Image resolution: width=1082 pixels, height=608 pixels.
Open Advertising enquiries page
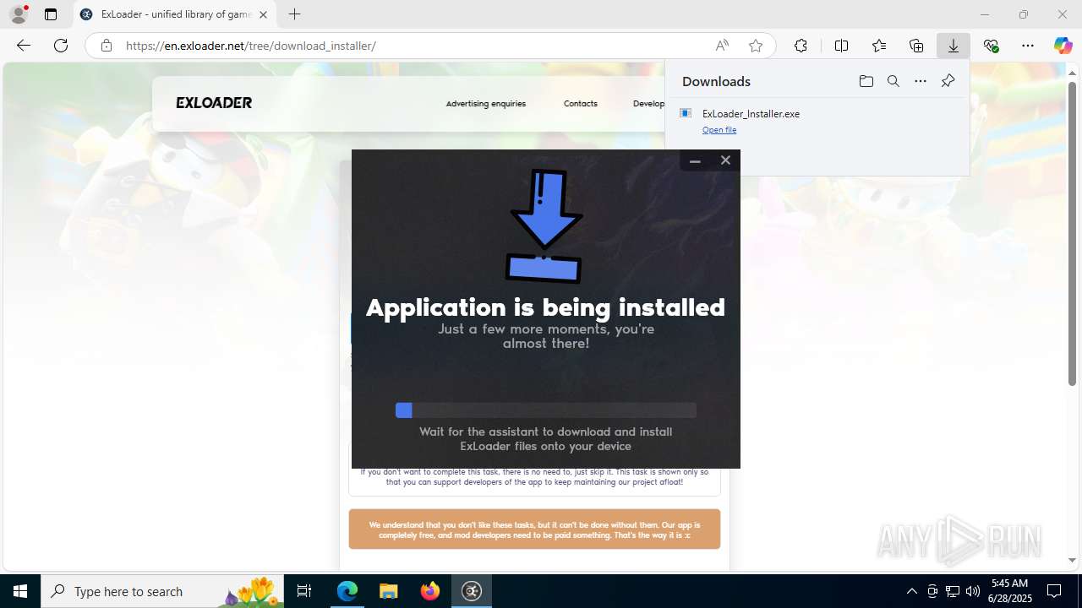click(x=485, y=104)
